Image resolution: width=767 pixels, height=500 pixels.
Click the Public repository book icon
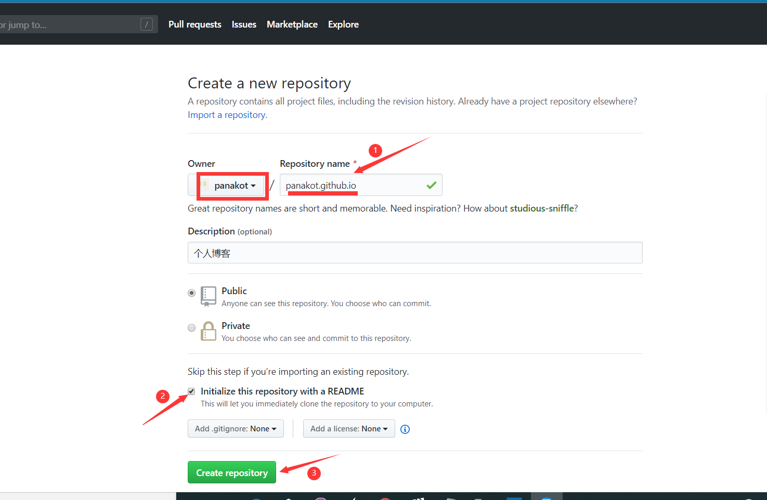(209, 296)
